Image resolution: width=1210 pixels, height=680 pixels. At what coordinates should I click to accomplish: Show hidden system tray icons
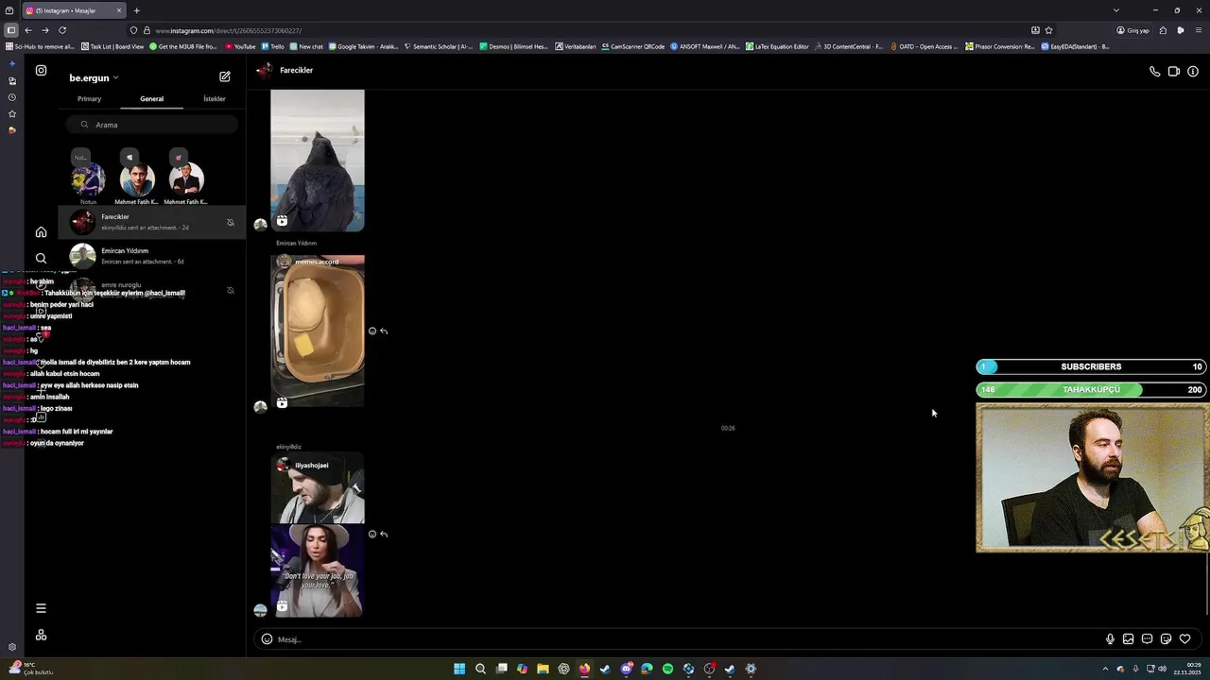pos(1105,669)
